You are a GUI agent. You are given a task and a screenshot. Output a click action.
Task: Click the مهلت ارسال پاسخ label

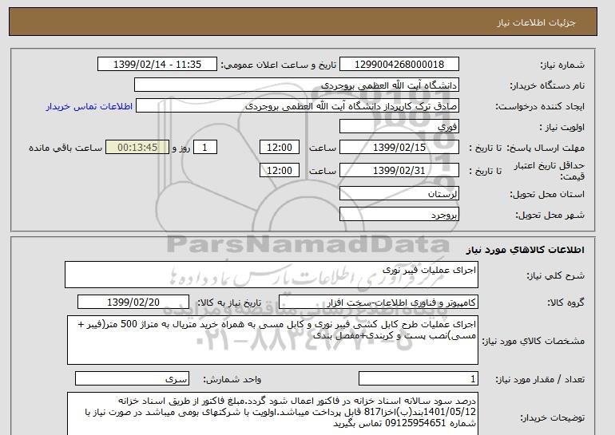click(x=546, y=148)
